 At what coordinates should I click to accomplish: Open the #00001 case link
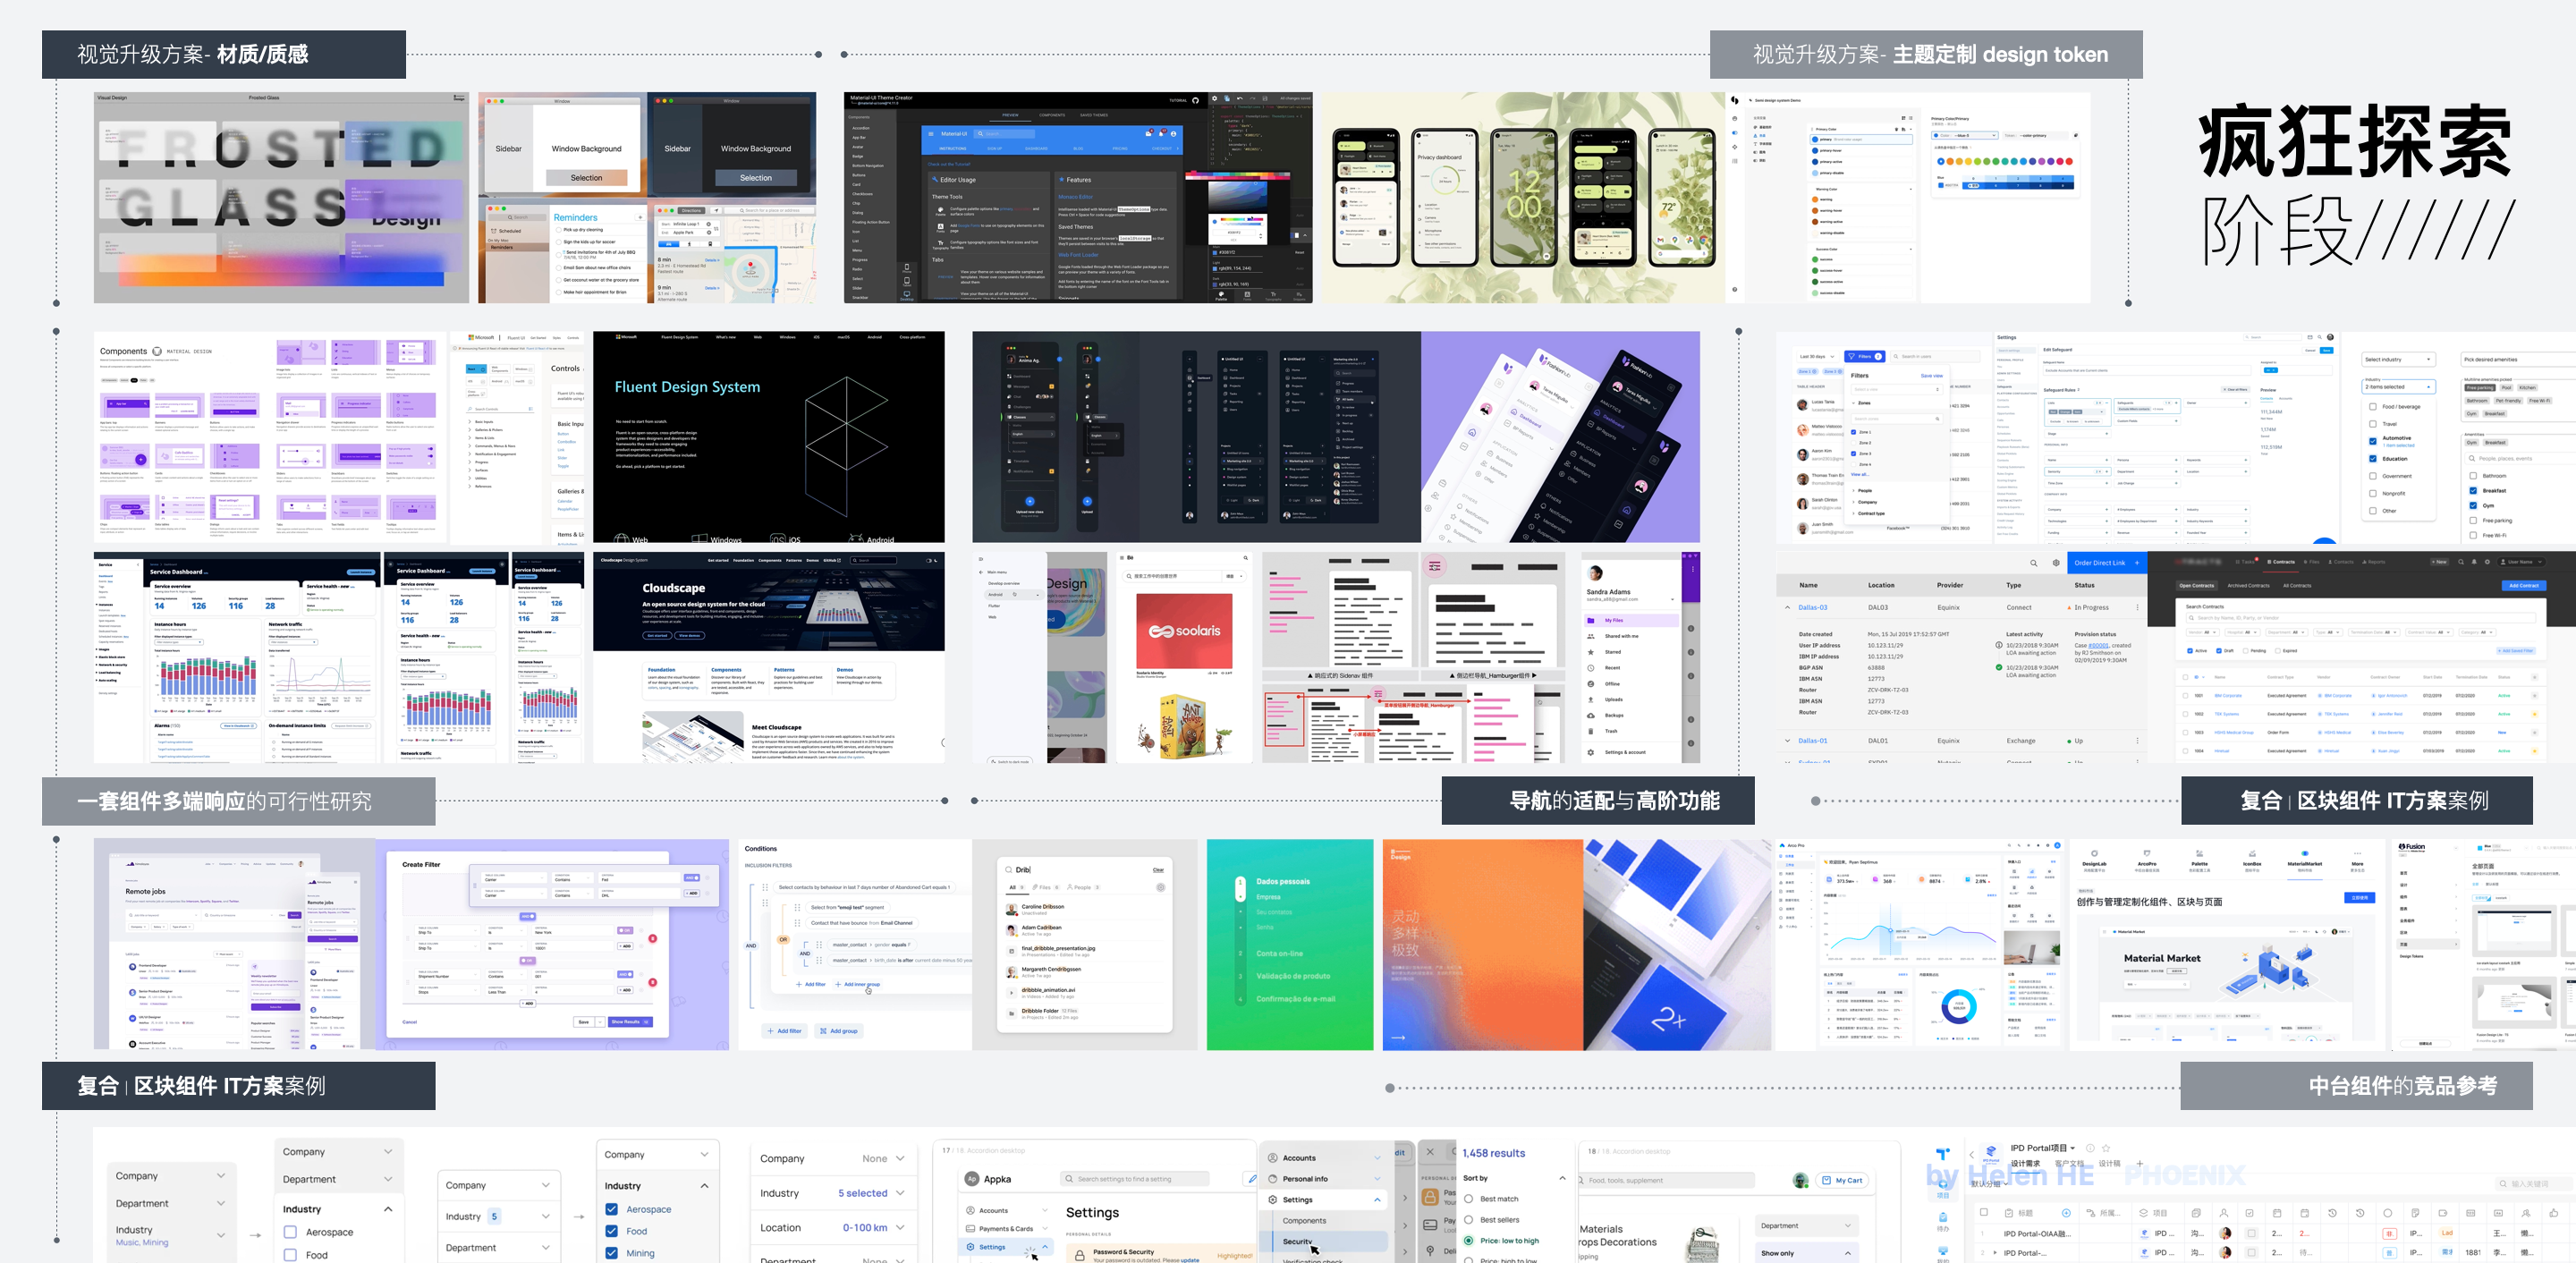pos(2099,645)
